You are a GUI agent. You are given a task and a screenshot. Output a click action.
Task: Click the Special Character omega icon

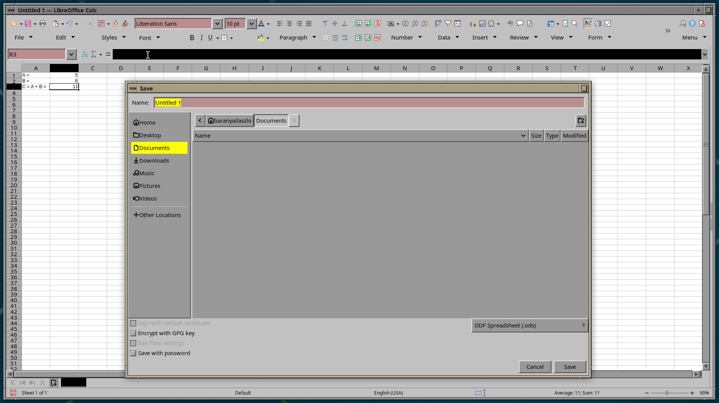[491, 23]
